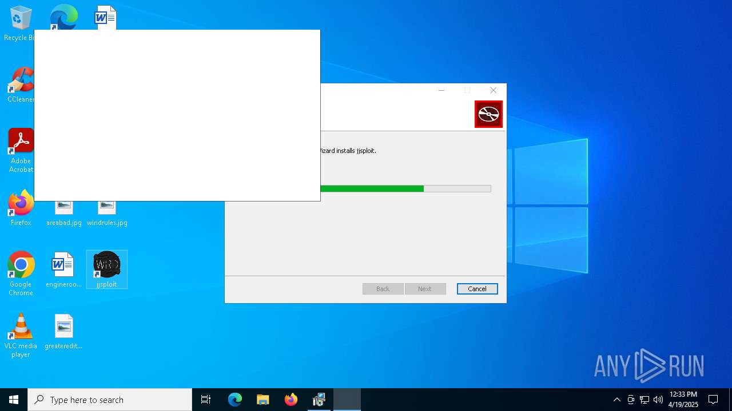Select the Microsoft Edge desktop shortcut
The image size is (732, 411).
(x=63, y=17)
